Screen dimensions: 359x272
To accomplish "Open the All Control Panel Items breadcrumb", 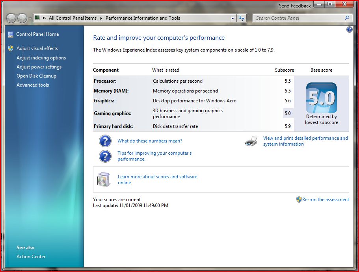I will [x=73, y=18].
